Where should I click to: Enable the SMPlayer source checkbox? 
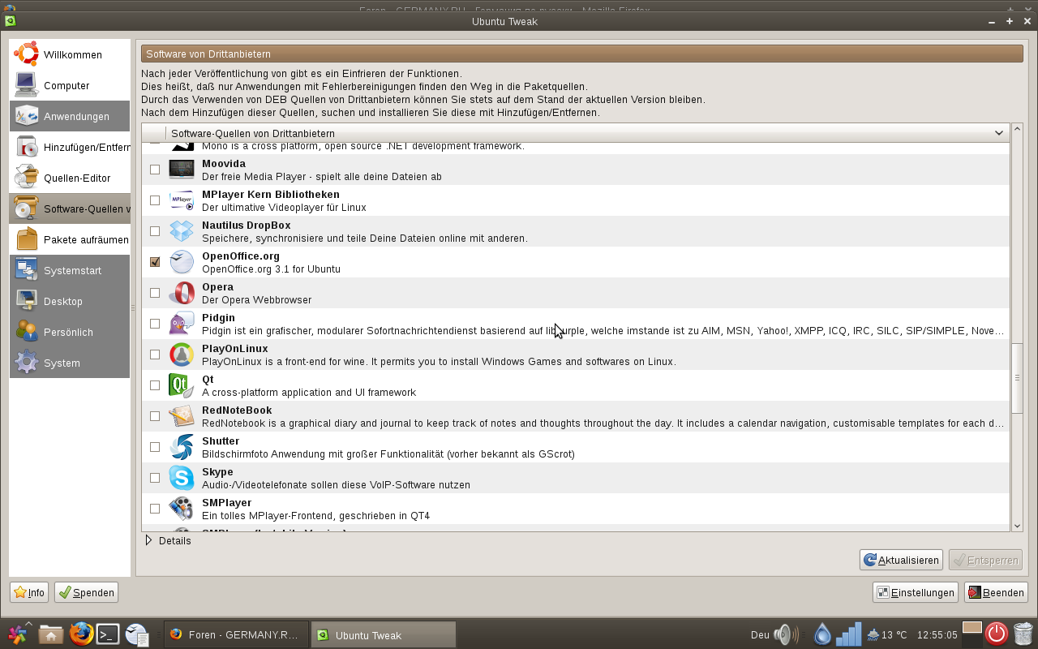click(155, 509)
